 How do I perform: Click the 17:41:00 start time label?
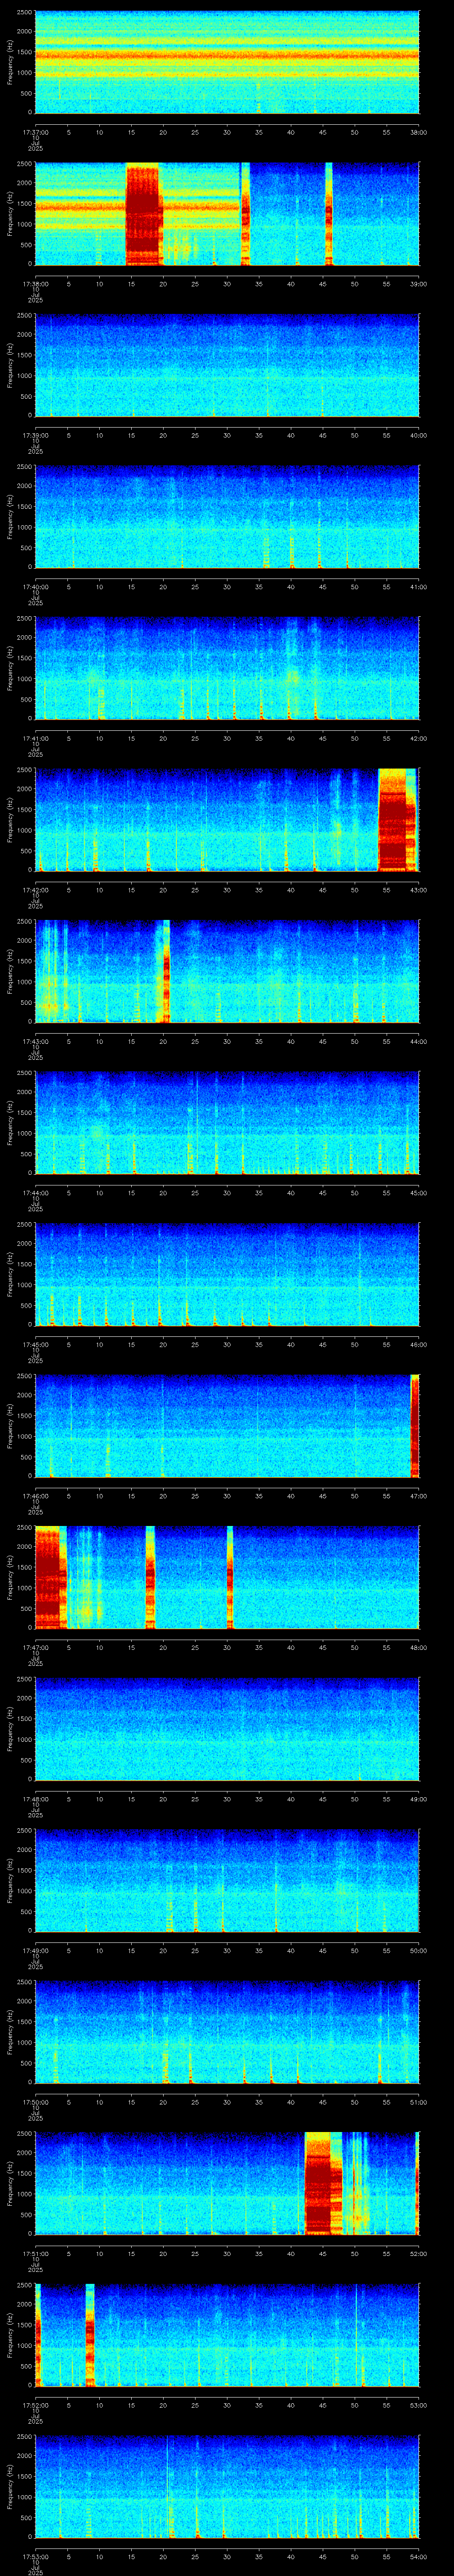pos(35,738)
